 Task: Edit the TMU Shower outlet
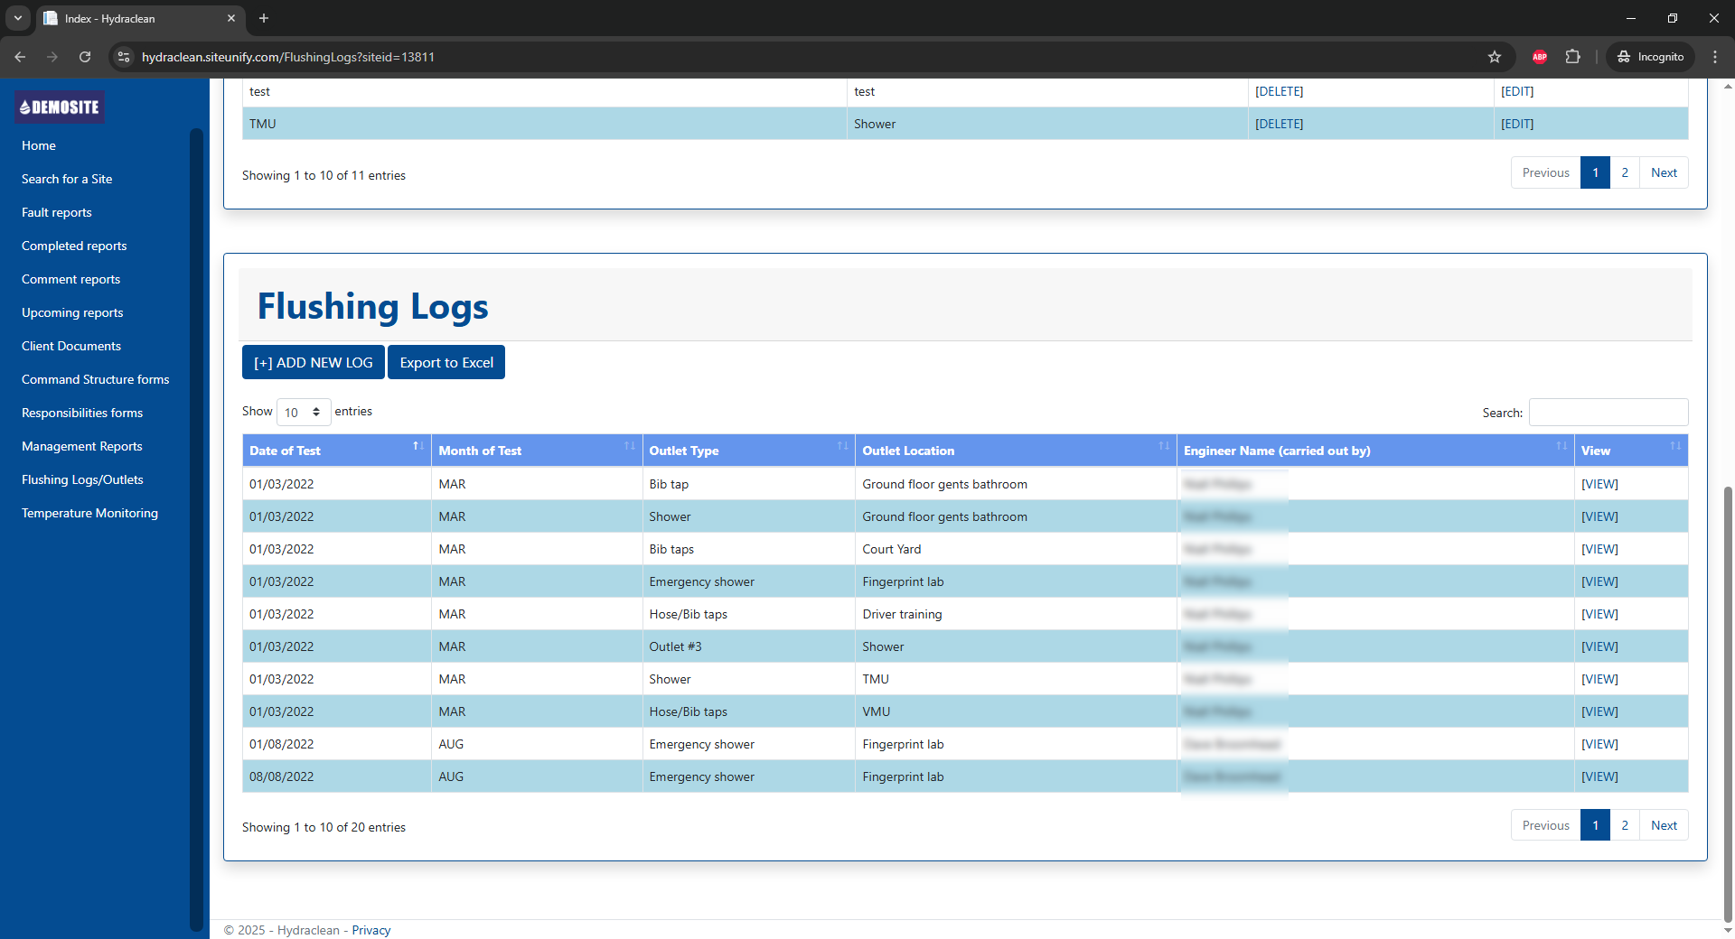pos(1517,124)
